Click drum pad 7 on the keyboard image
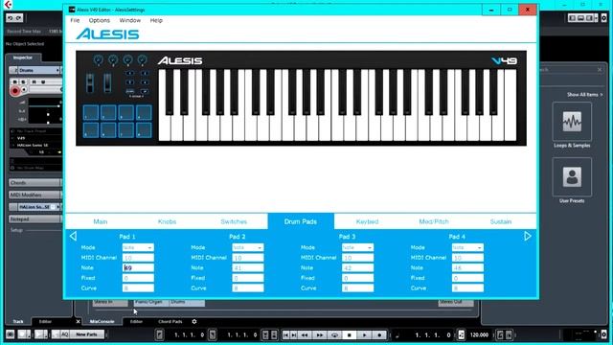Viewport: 613px width, 345px height. coord(125,130)
